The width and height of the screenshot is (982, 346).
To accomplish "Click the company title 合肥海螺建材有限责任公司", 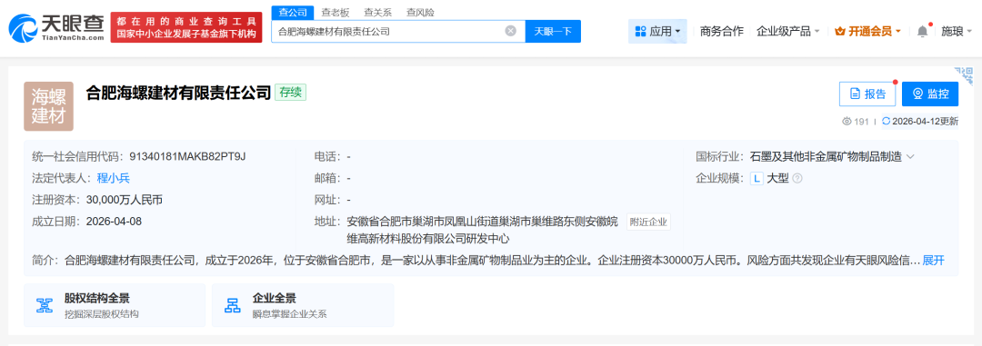I will [178, 93].
